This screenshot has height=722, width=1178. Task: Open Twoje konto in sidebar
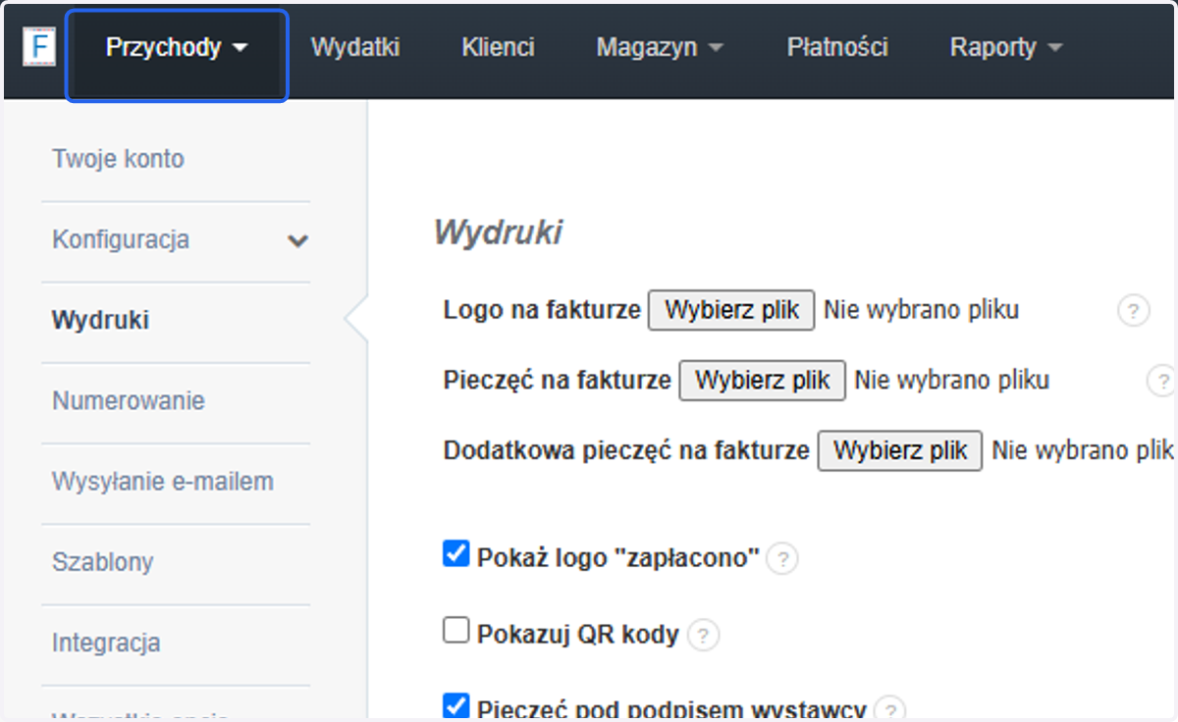coord(118,159)
